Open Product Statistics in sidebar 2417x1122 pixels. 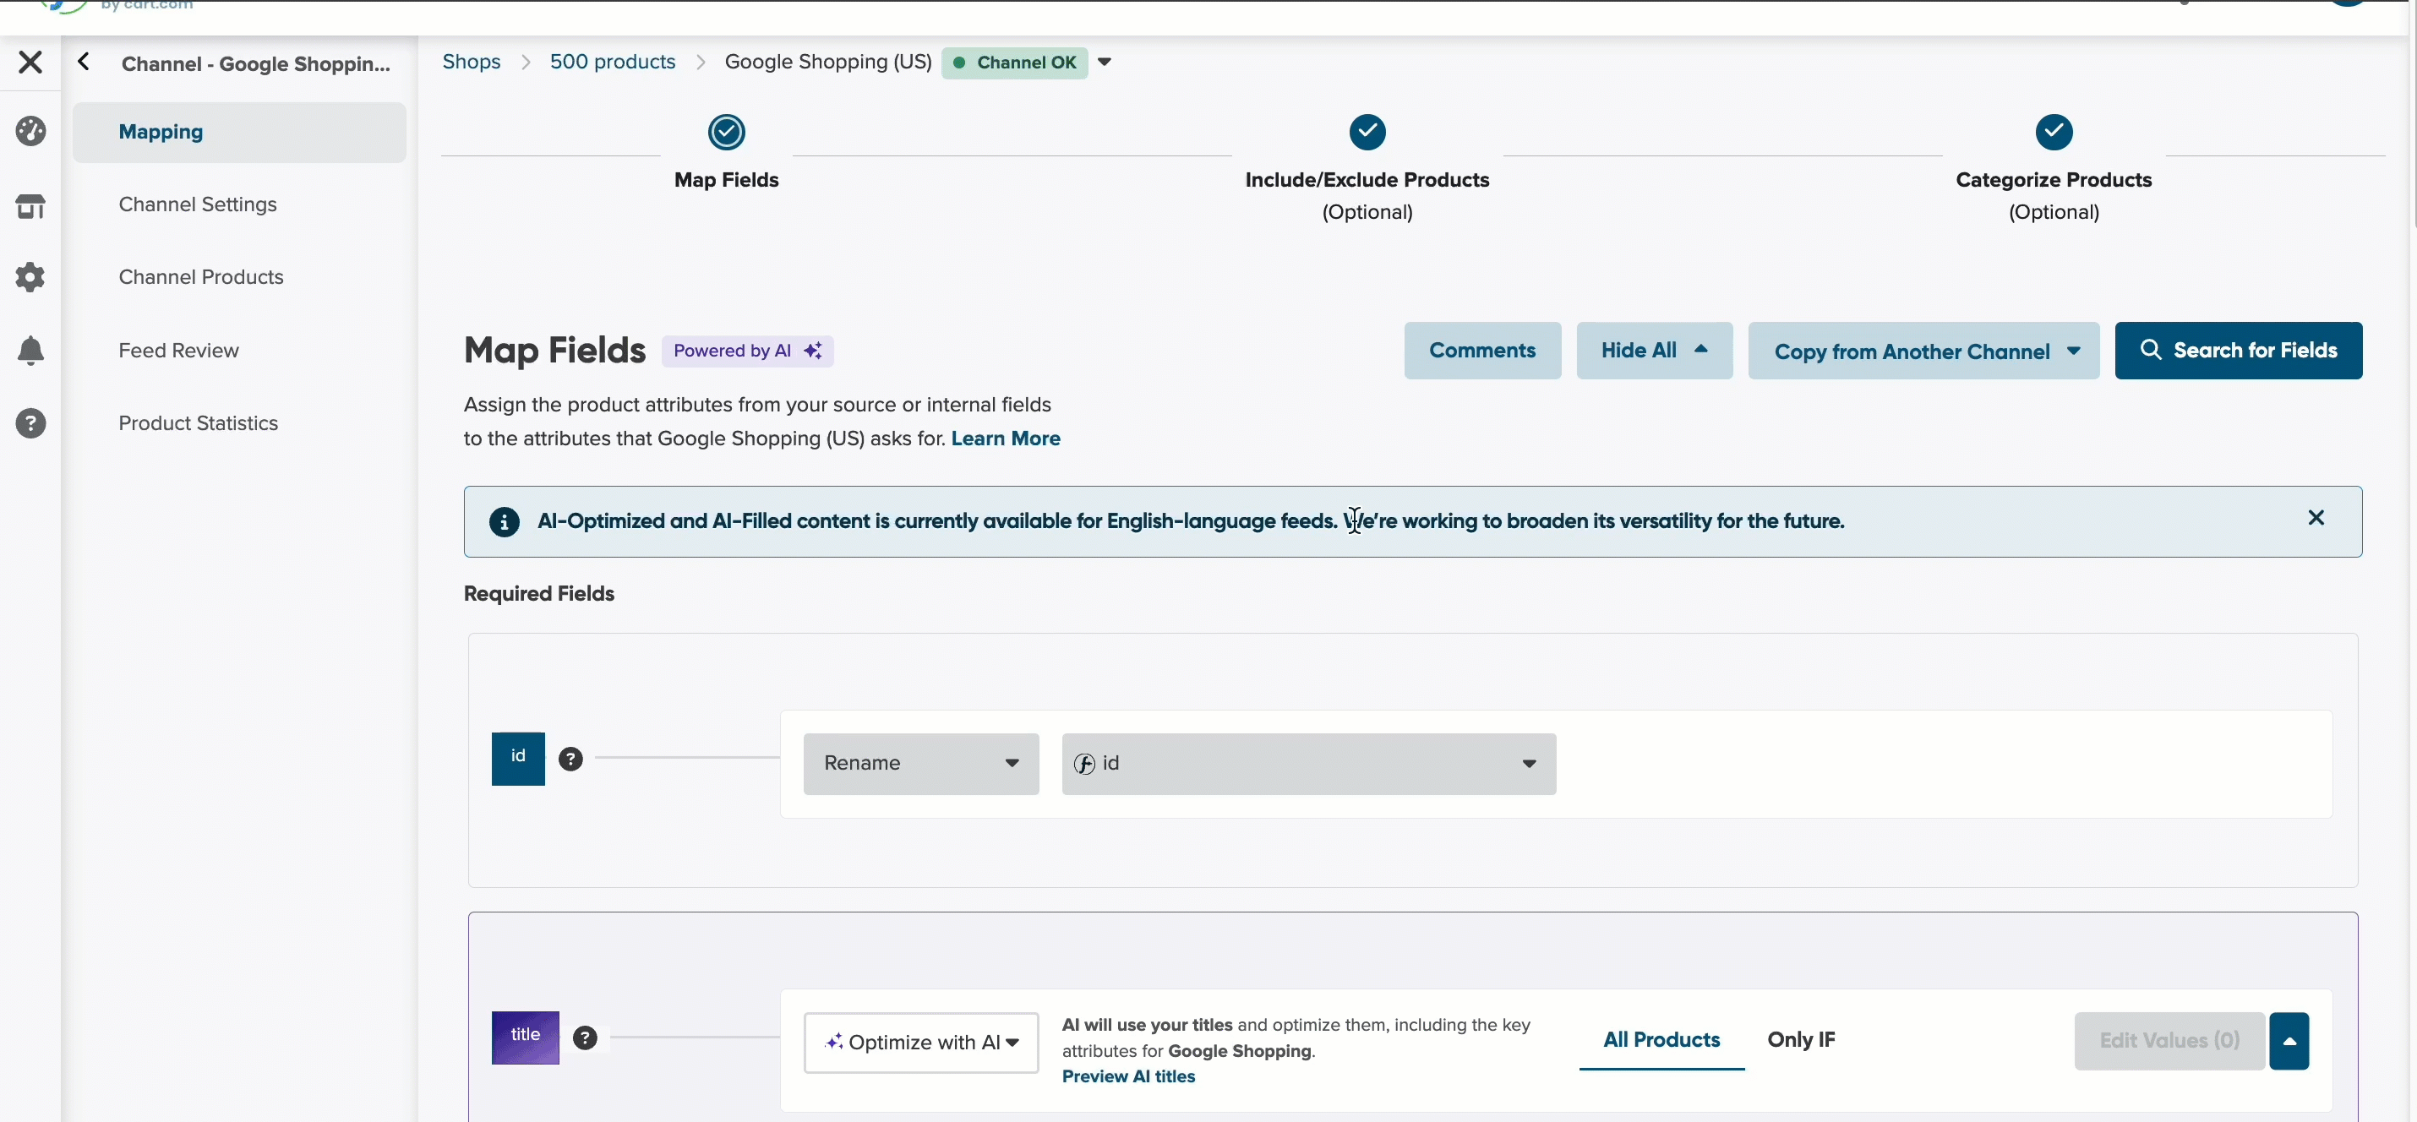click(198, 423)
